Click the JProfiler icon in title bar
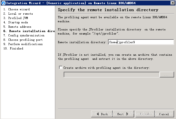The image size is (176, 119). pyautogui.click(x=3, y=3)
